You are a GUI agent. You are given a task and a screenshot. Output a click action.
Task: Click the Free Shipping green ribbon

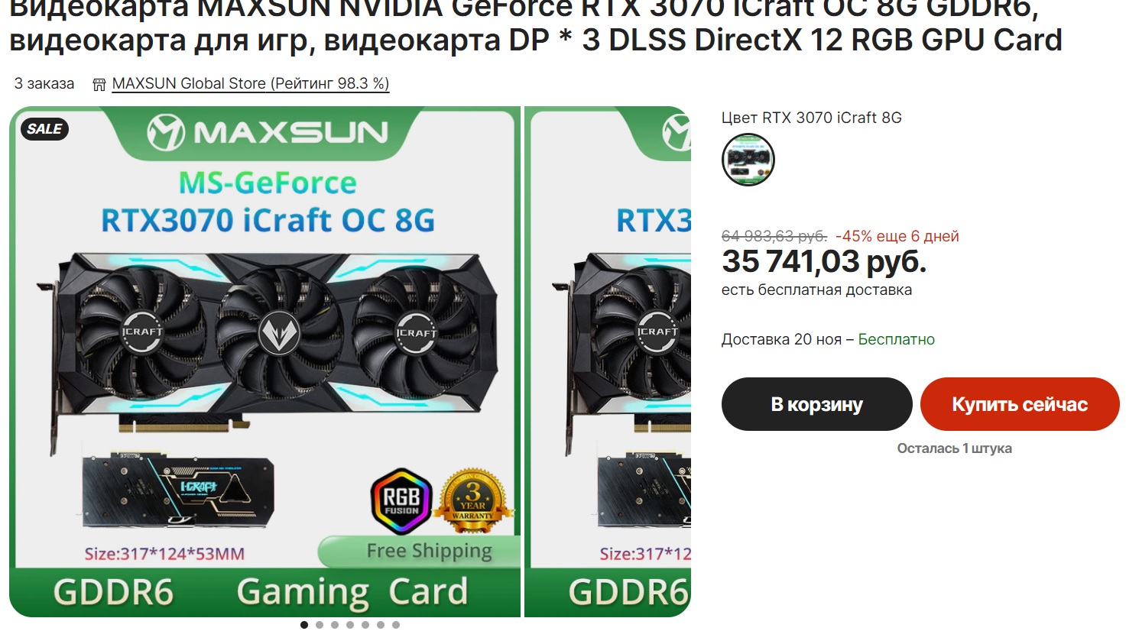[x=419, y=551]
